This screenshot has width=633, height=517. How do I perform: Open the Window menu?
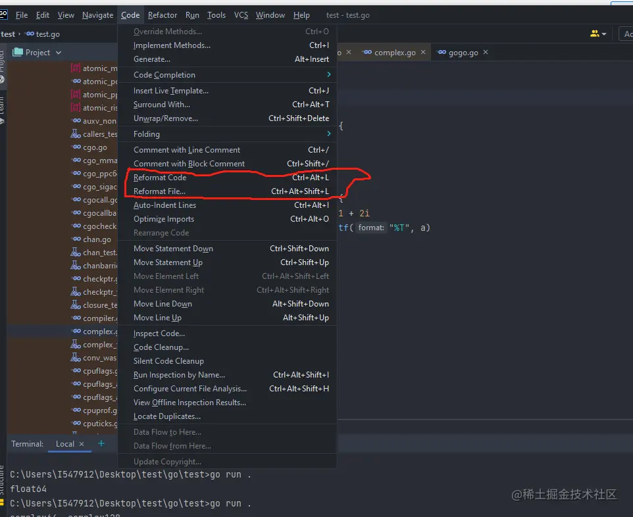pos(270,15)
